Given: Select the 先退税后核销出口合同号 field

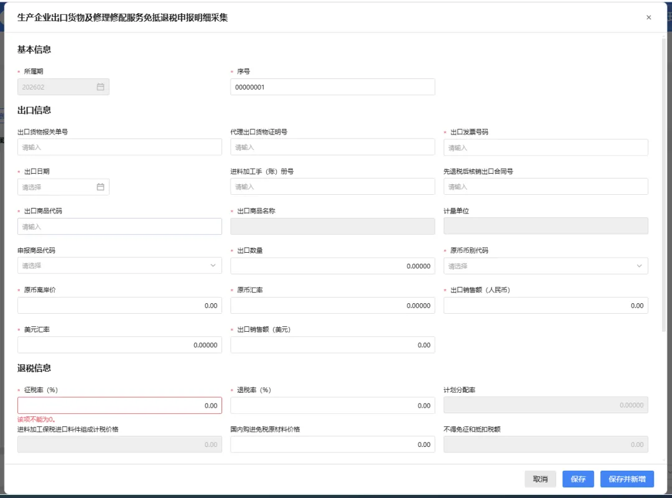Looking at the screenshot, I should (546, 186).
